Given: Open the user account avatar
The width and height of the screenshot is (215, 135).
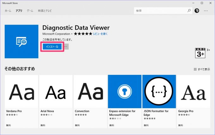Looking at the screenshot, I should point(197,11).
